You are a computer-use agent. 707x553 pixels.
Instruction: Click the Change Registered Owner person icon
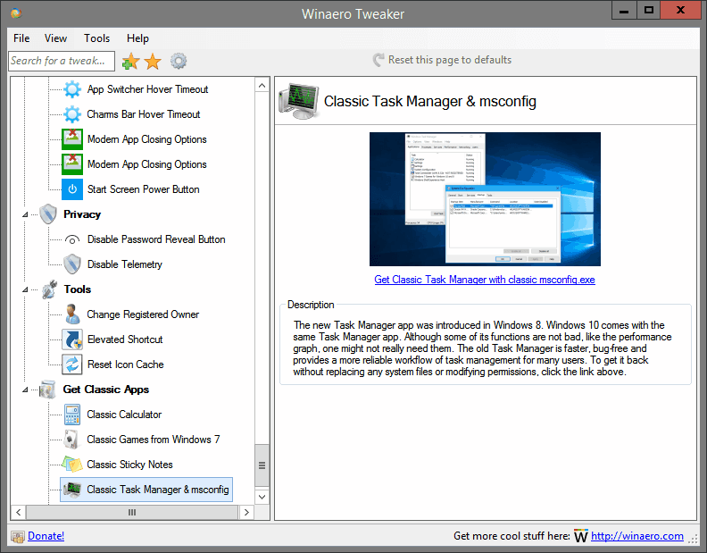72,314
